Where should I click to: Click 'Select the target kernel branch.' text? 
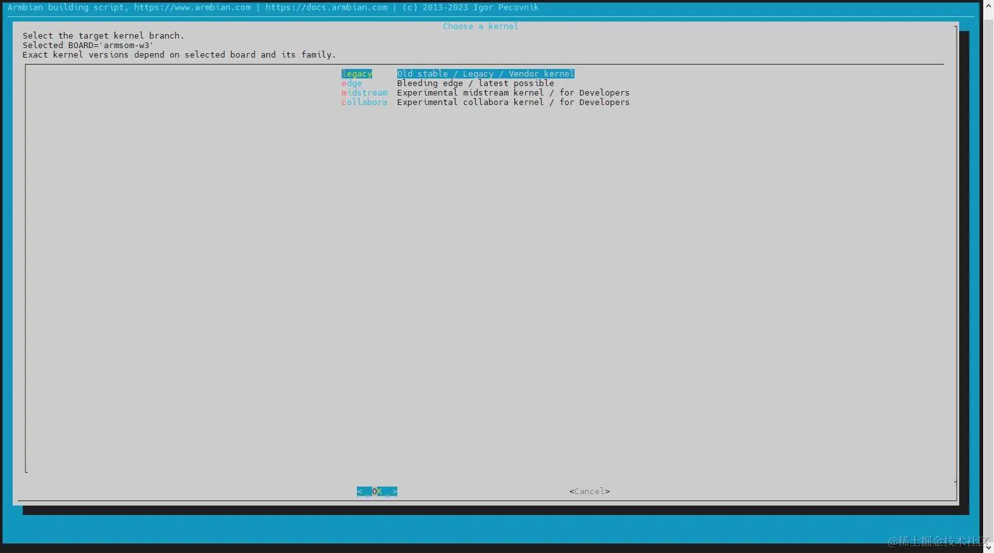pyautogui.click(x=103, y=36)
